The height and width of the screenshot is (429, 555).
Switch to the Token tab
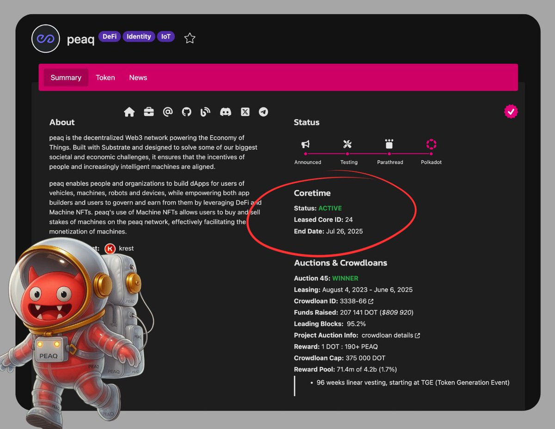(105, 78)
